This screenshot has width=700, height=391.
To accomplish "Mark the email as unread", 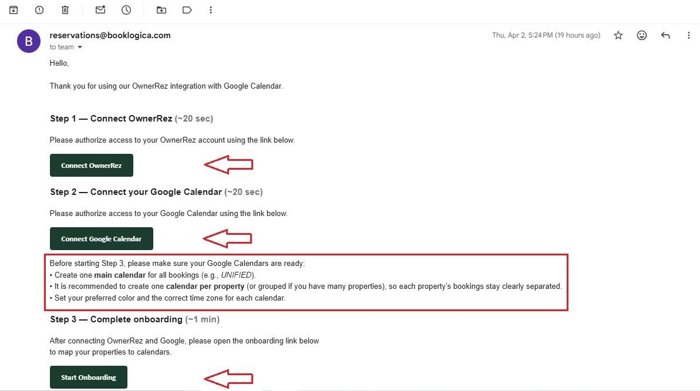I will 100,9.
